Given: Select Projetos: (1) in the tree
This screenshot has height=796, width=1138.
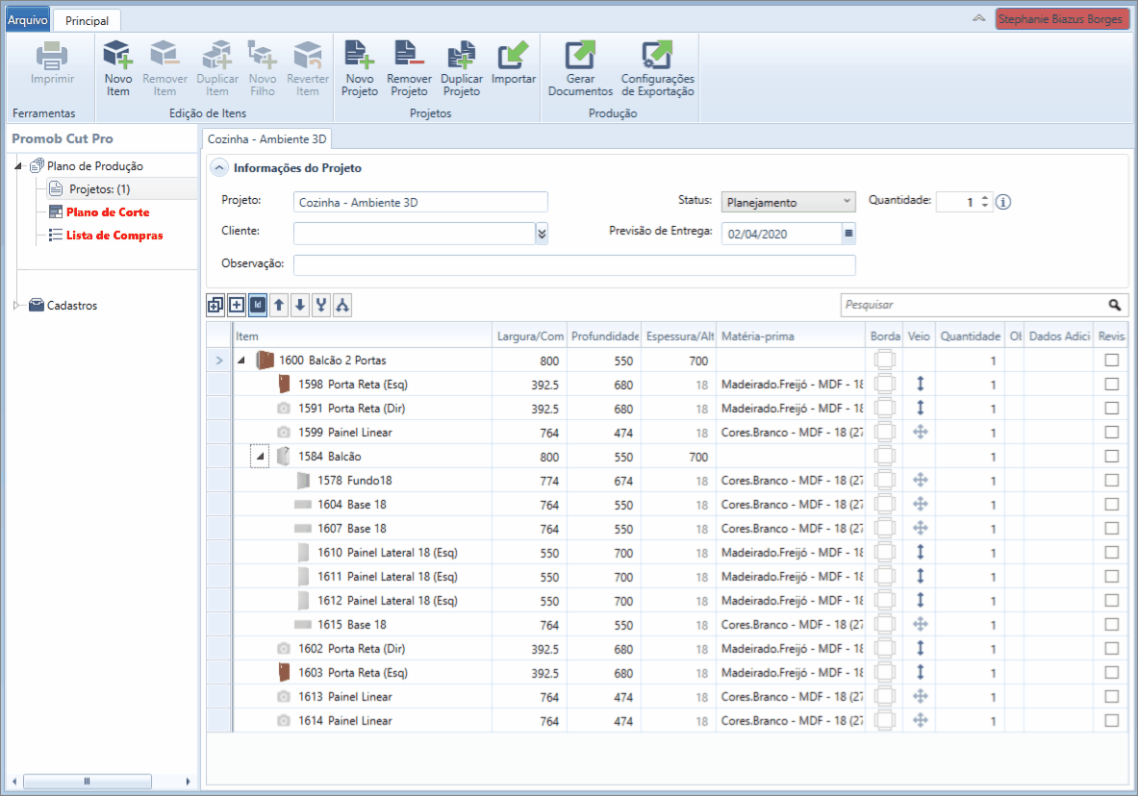Looking at the screenshot, I should (99, 189).
